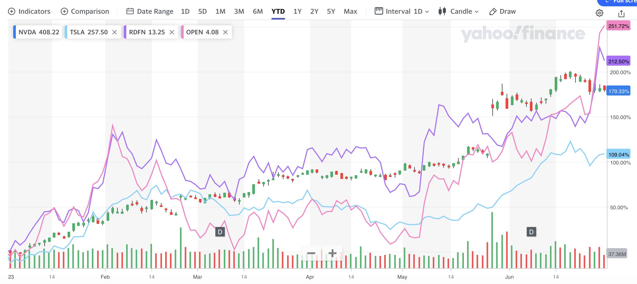Click the NVDA blue color swatch
Image resolution: width=637 pixels, height=284 pixels.
pyautogui.click(x=15, y=32)
